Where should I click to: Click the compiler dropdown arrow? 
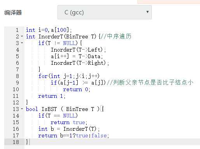[147, 12]
